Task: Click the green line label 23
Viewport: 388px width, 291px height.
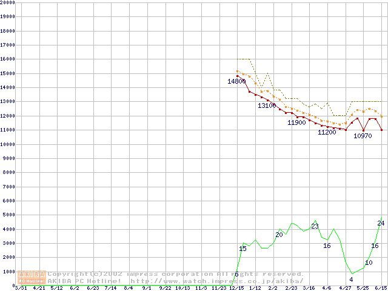Action: (315, 226)
